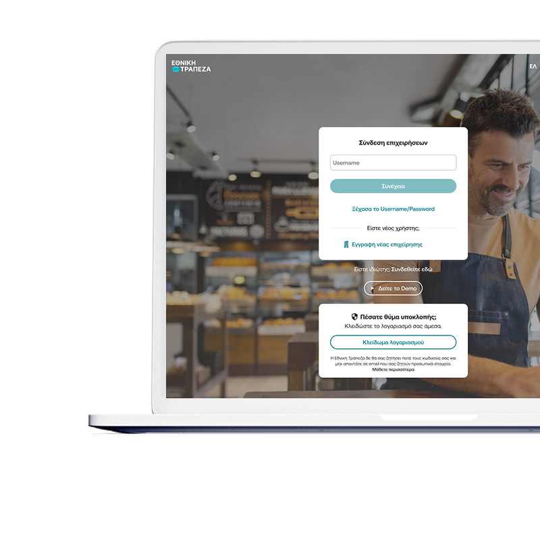
Task: Launch Δείτε το Demo
Action: point(397,289)
